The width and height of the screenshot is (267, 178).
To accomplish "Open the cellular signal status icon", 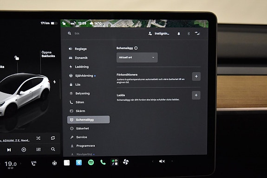I will coord(197,33).
